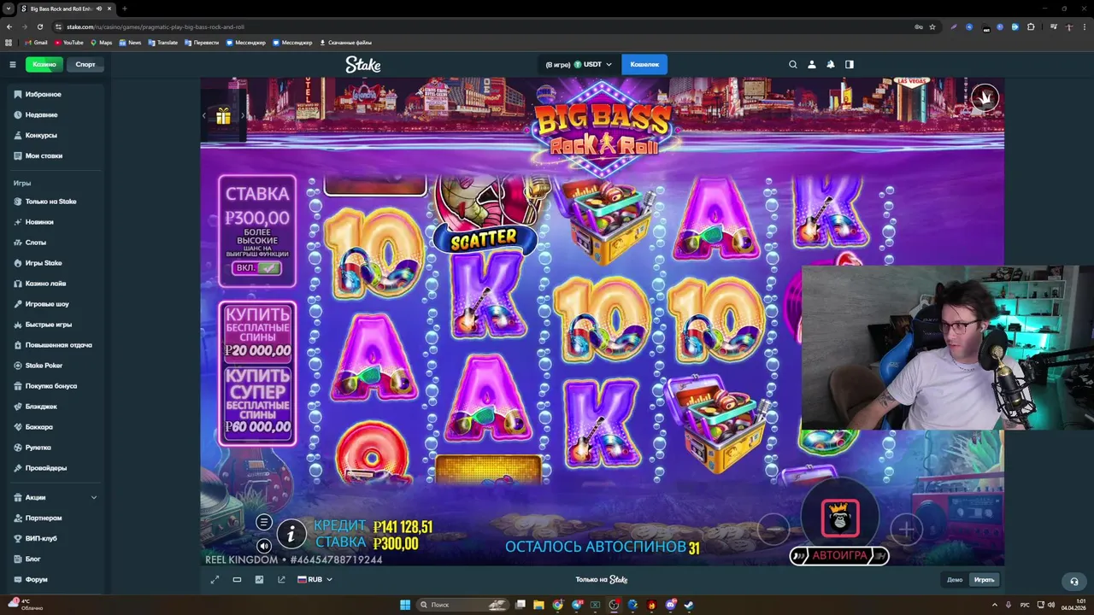Open the notifications bell

point(831,64)
